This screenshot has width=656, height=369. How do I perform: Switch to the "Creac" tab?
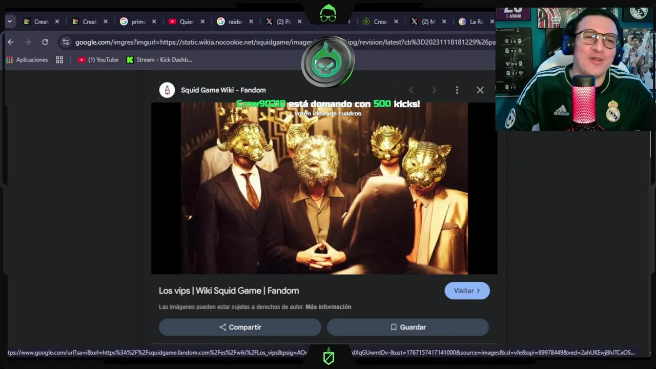[x=375, y=22]
